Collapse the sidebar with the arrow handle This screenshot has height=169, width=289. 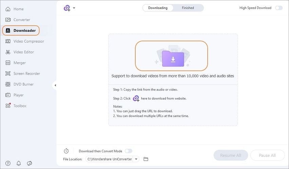click(55, 85)
